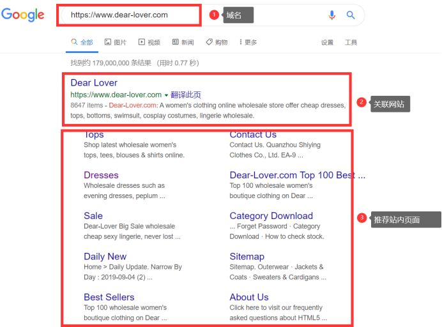Open the Sale sitelink

click(x=93, y=216)
